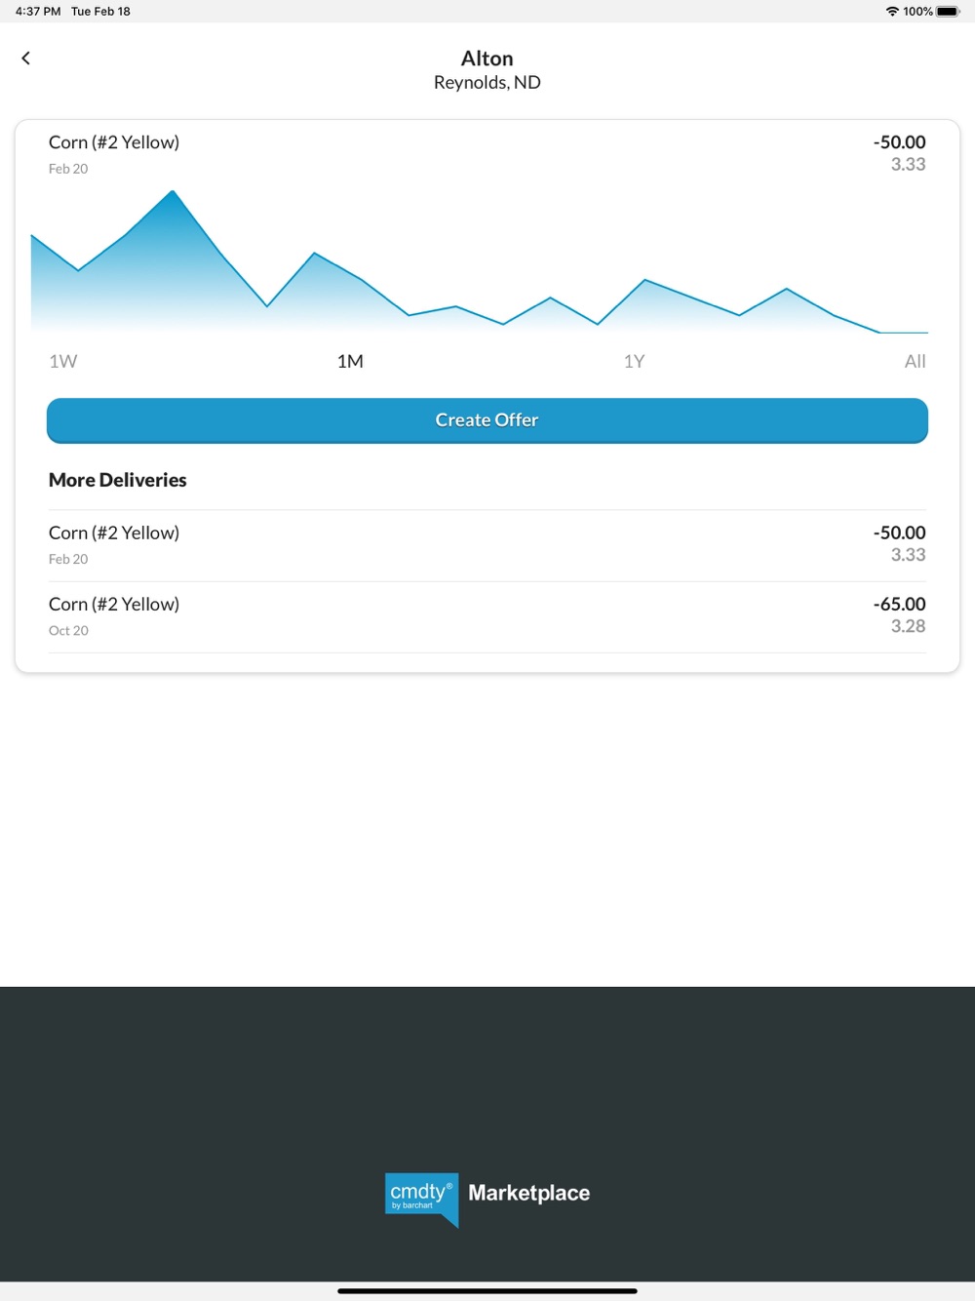Tap the back arrow chevron

tap(26, 59)
